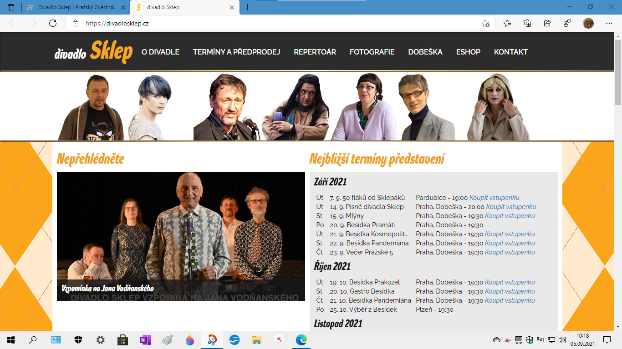Click the divadlo Sklep logo
Image resolution: width=622 pixels, height=349 pixels.
pyautogui.click(x=93, y=52)
